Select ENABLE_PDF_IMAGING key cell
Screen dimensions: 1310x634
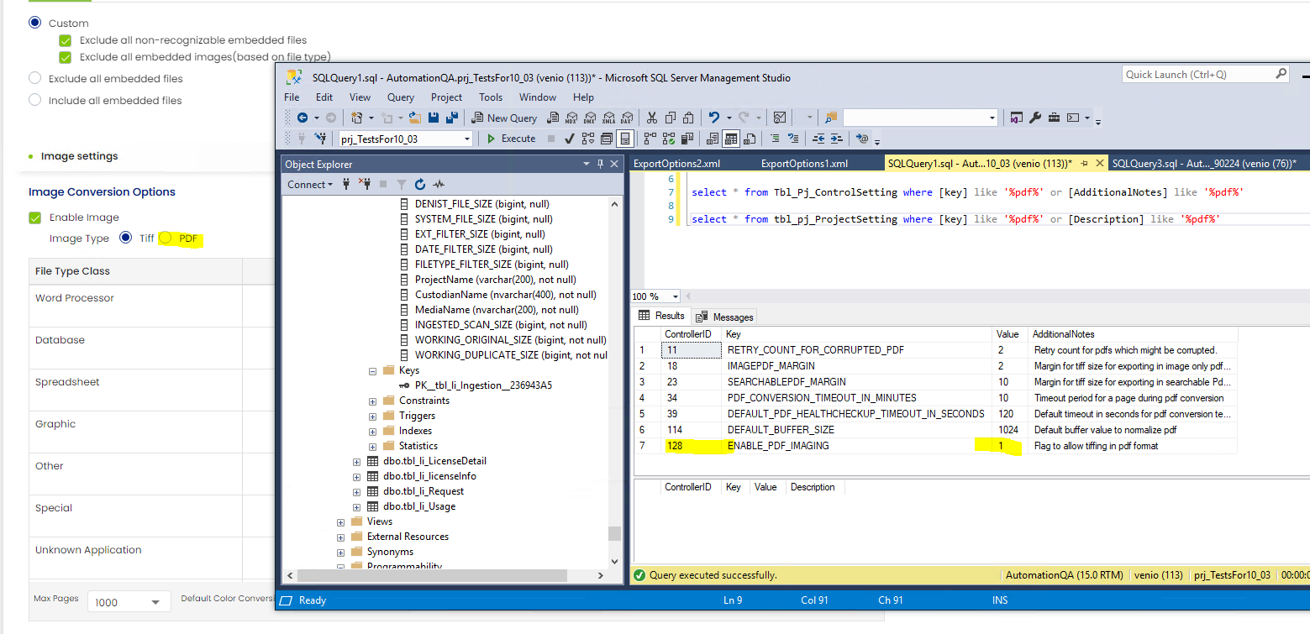coord(858,446)
